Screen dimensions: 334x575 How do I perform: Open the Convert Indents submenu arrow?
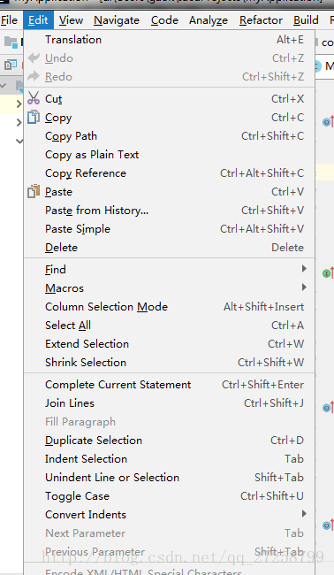[304, 514]
